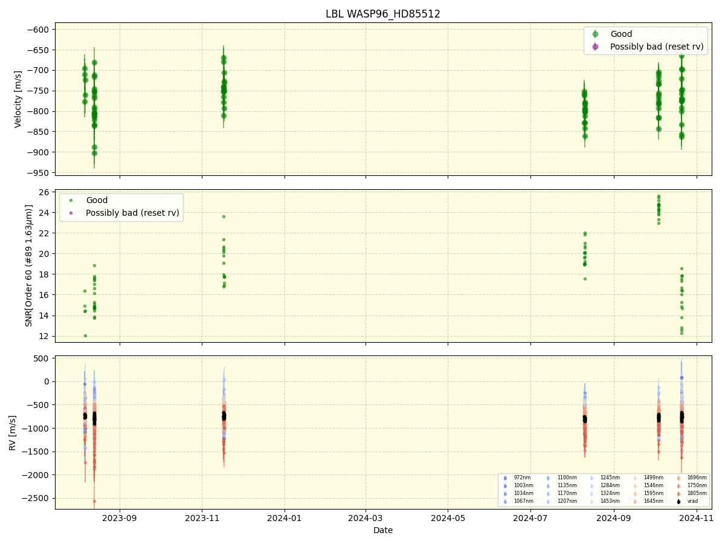The width and height of the screenshot is (725, 544).
Task: Click the 2024-05 date tick label
Action: pyautogui.click(x=448, y=518)
